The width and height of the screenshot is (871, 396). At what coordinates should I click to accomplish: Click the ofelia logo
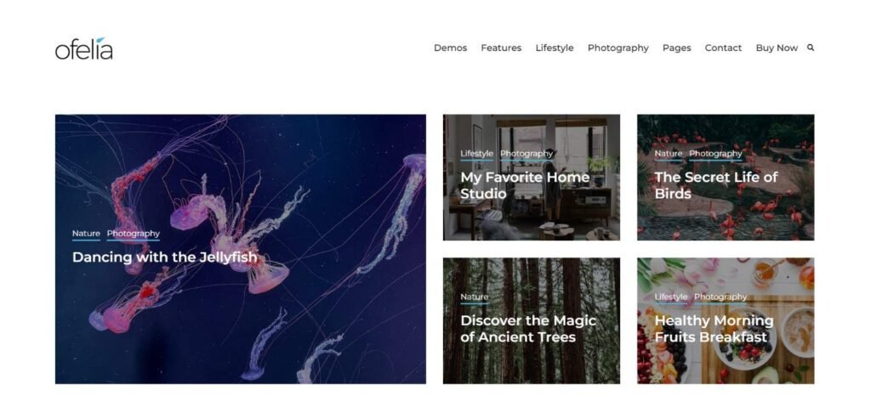coord(84,48)
